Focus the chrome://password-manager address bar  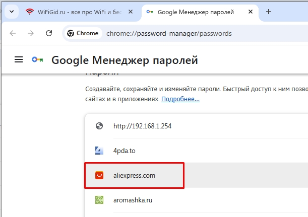202,33
